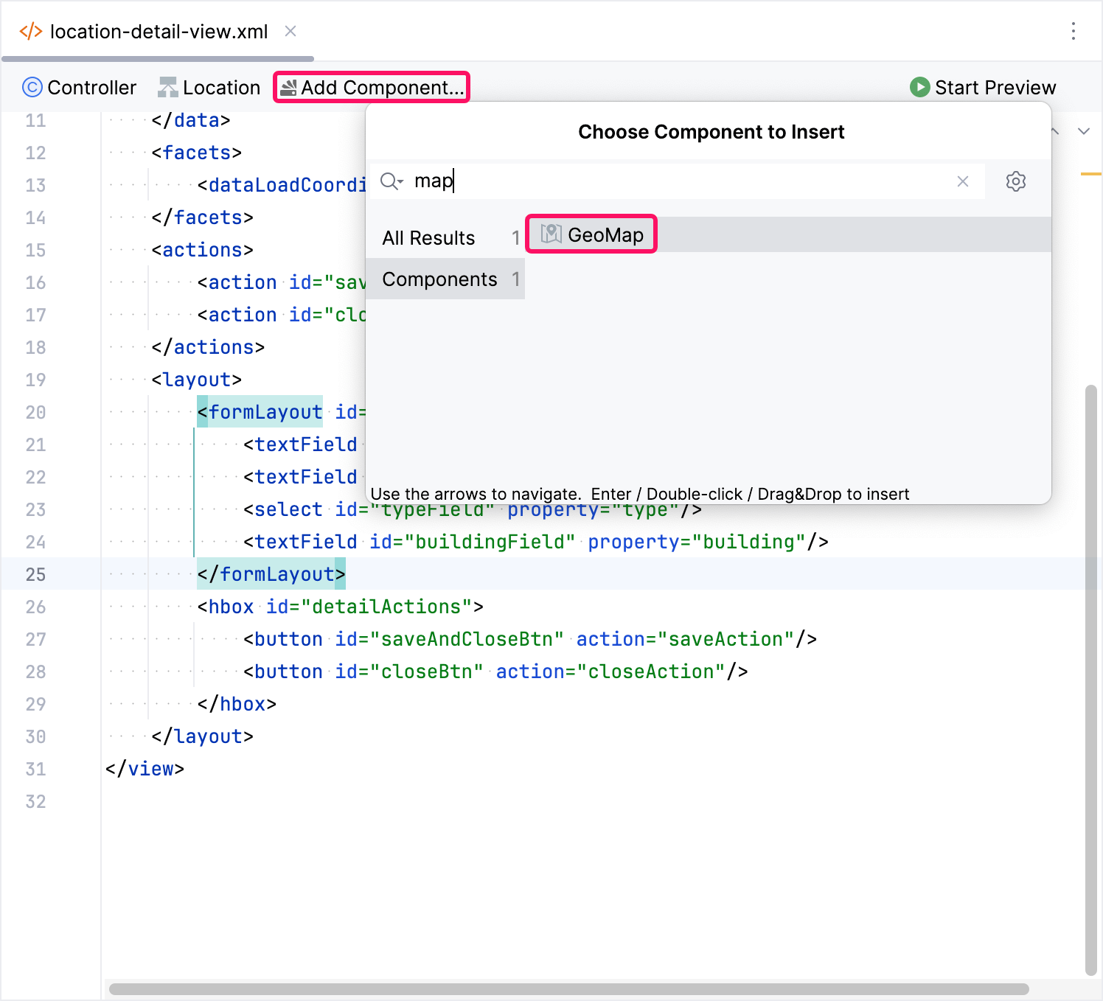Viewport: 1103px width, 1001px height.
Task: Switch to the All Results tab
Action: [428, 237]
